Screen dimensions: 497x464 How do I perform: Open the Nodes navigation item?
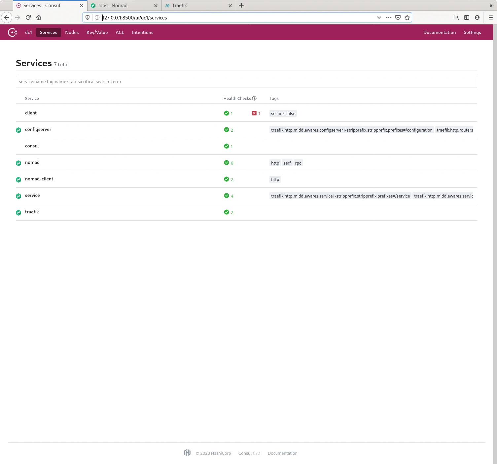click(x=72, y=32)
